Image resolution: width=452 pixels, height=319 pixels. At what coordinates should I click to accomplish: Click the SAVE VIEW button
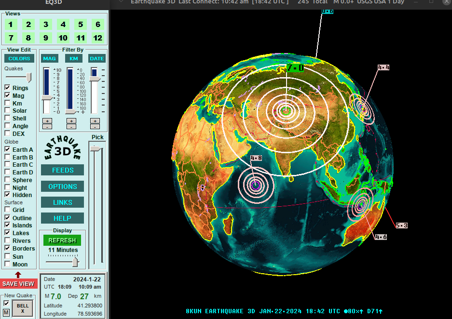tap(18, 284)
